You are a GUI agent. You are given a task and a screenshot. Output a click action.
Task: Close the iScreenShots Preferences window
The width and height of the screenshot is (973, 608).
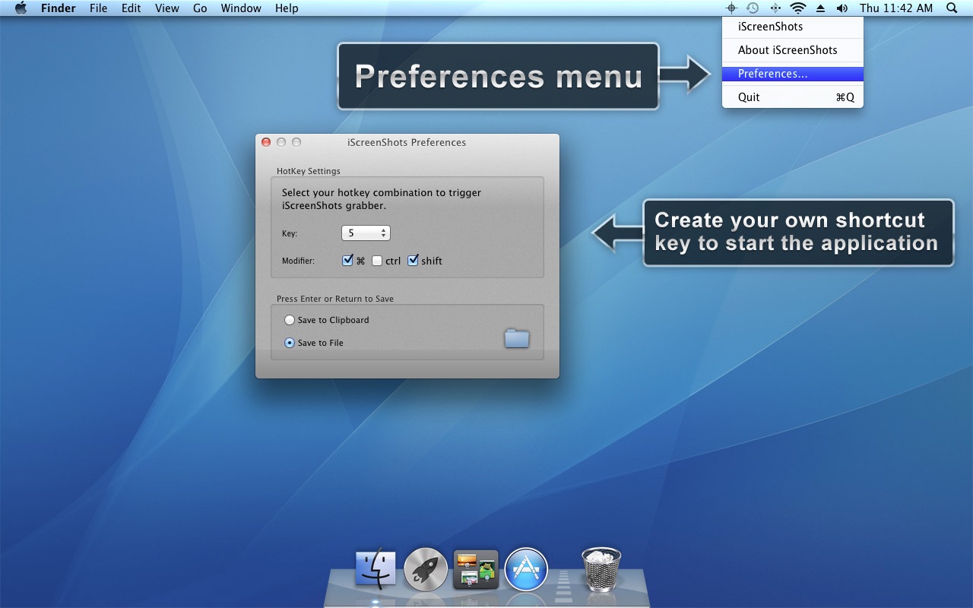click(x=266, y=142)
